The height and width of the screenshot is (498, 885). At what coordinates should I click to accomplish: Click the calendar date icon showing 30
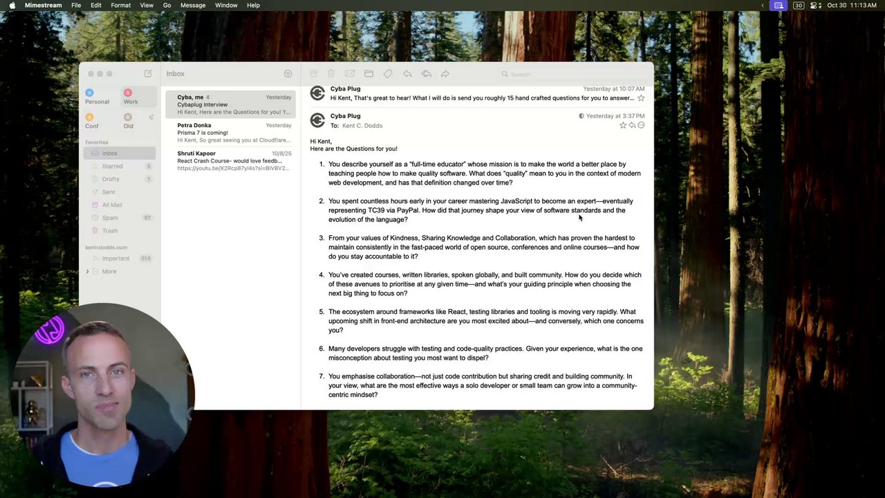(x=799, y=5)
